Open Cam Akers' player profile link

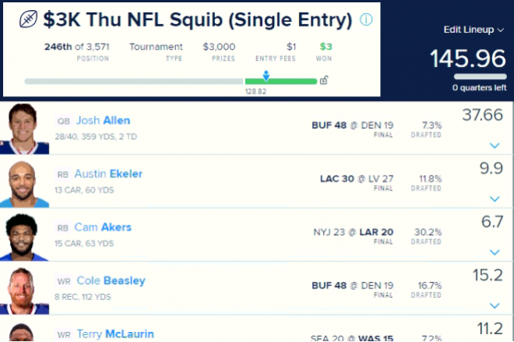(103, 227)
